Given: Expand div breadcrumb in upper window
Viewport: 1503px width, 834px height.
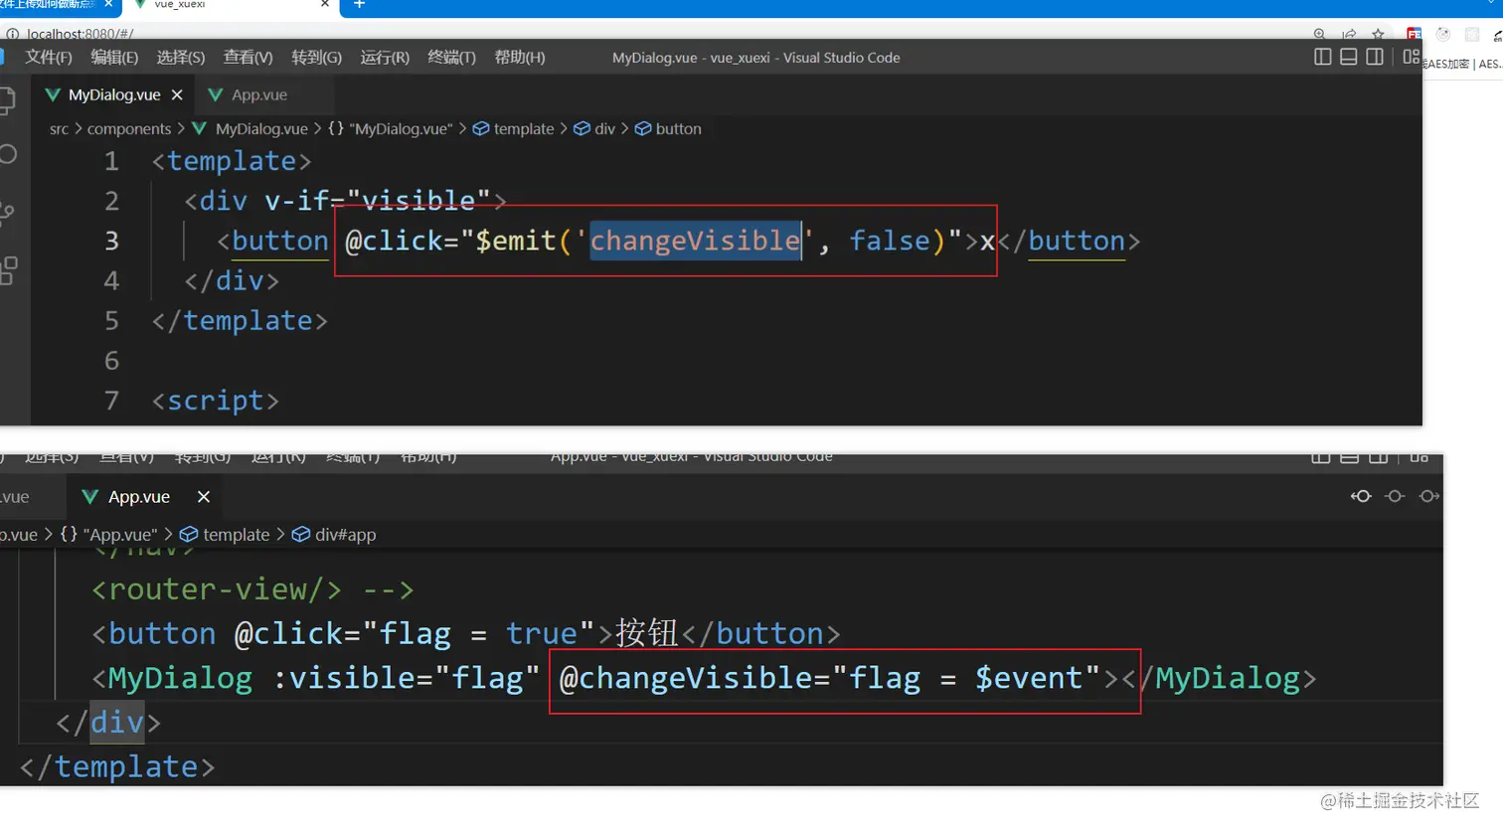Looking at the screenshot, I should click(x=594, y=128).
